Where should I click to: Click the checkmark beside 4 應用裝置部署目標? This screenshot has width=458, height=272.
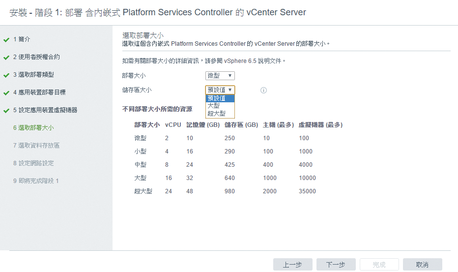(6, 93)
